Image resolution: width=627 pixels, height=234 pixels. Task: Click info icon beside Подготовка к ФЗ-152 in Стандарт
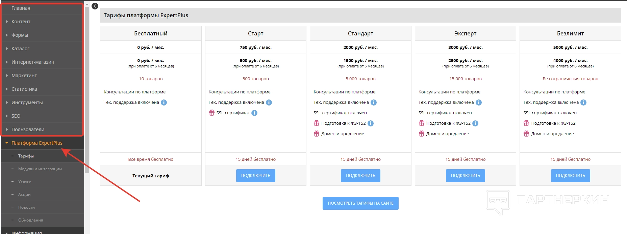click(371, 123)
